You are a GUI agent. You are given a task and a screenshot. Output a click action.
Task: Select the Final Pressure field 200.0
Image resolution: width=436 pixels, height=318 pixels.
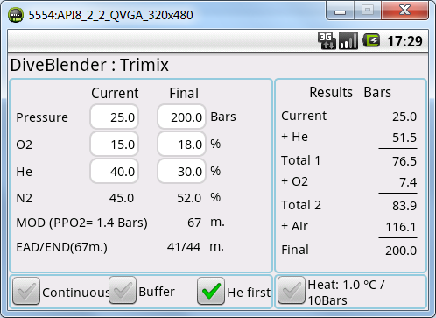pos(181,117)
